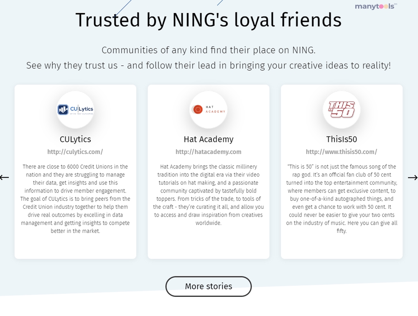The image size is (418, 316).
Task: Click the Trusted by NING's loyal friends heading
Action: pyautogui.click(x=209, y=20)
